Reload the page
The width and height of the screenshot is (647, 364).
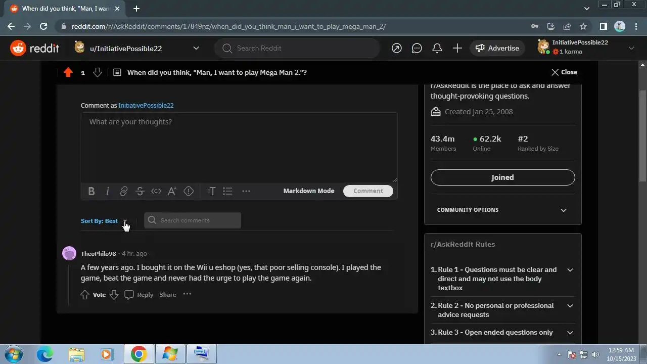pos(43,26)
